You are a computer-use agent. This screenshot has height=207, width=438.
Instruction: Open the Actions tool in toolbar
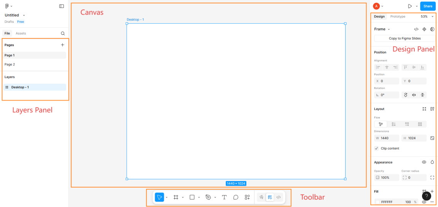tap(247, 197)
